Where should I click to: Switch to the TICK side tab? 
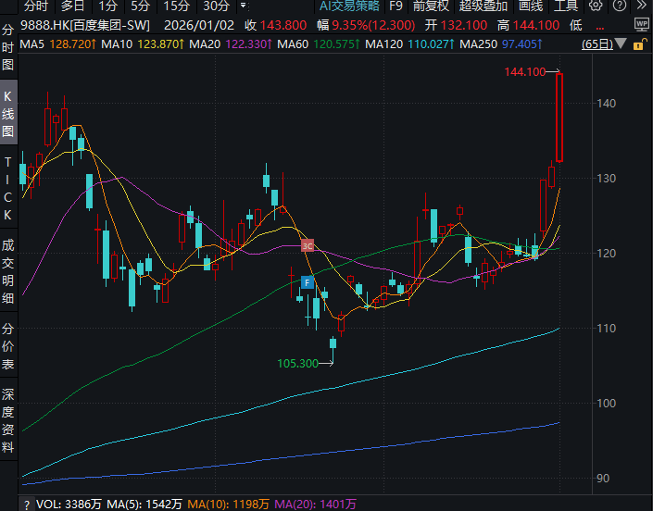(8, 188)
